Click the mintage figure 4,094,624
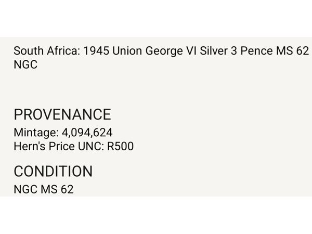 84,133
